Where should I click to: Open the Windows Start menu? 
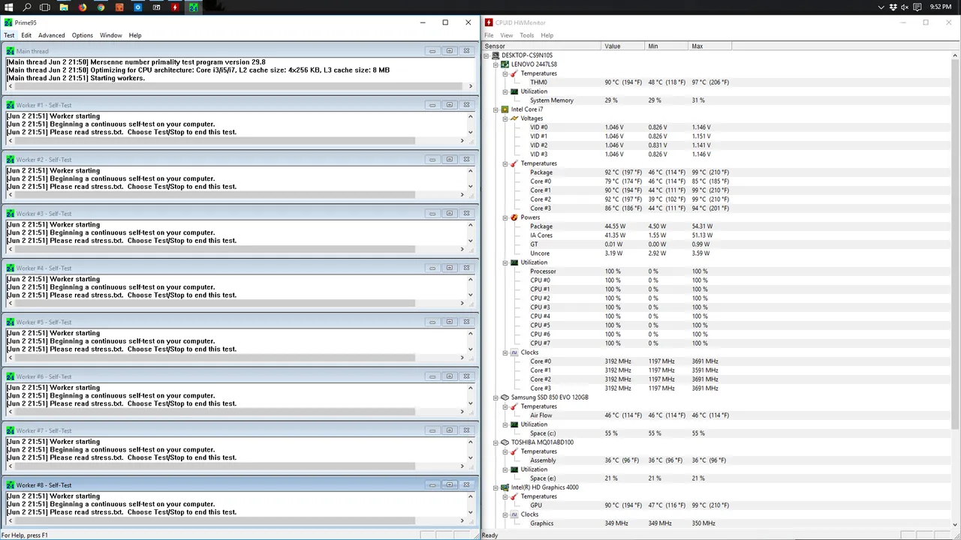8,7
